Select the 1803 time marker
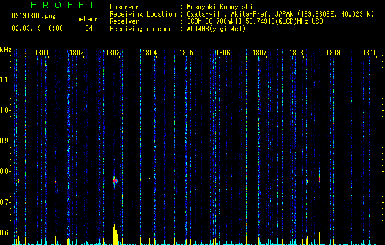The width and height of the screenshot is (385, 245). coord(113,53)
